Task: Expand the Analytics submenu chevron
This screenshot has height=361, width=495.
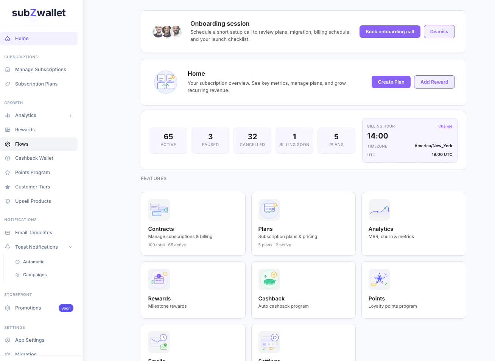Action: (70, 115)
